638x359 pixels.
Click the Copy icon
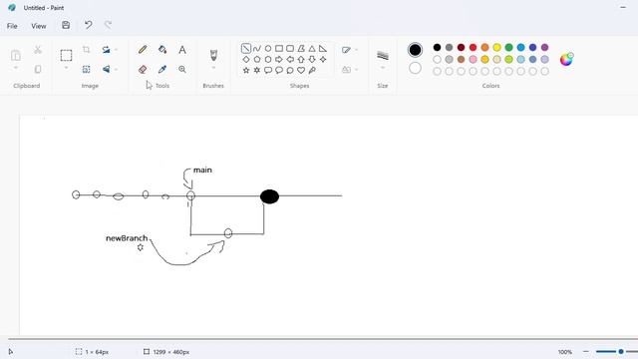tap(38, 69)
